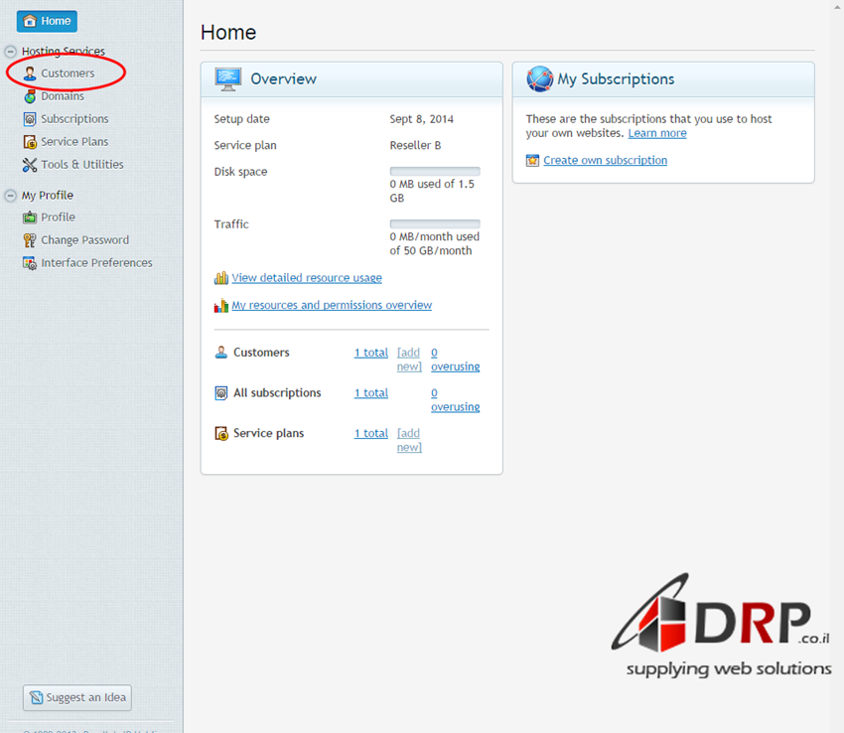Collapse the My Profile section

point(11,195)
